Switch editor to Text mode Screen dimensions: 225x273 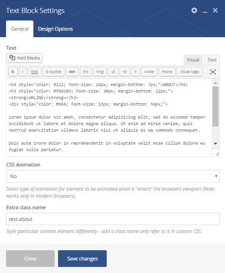click(x=212, y=60)
